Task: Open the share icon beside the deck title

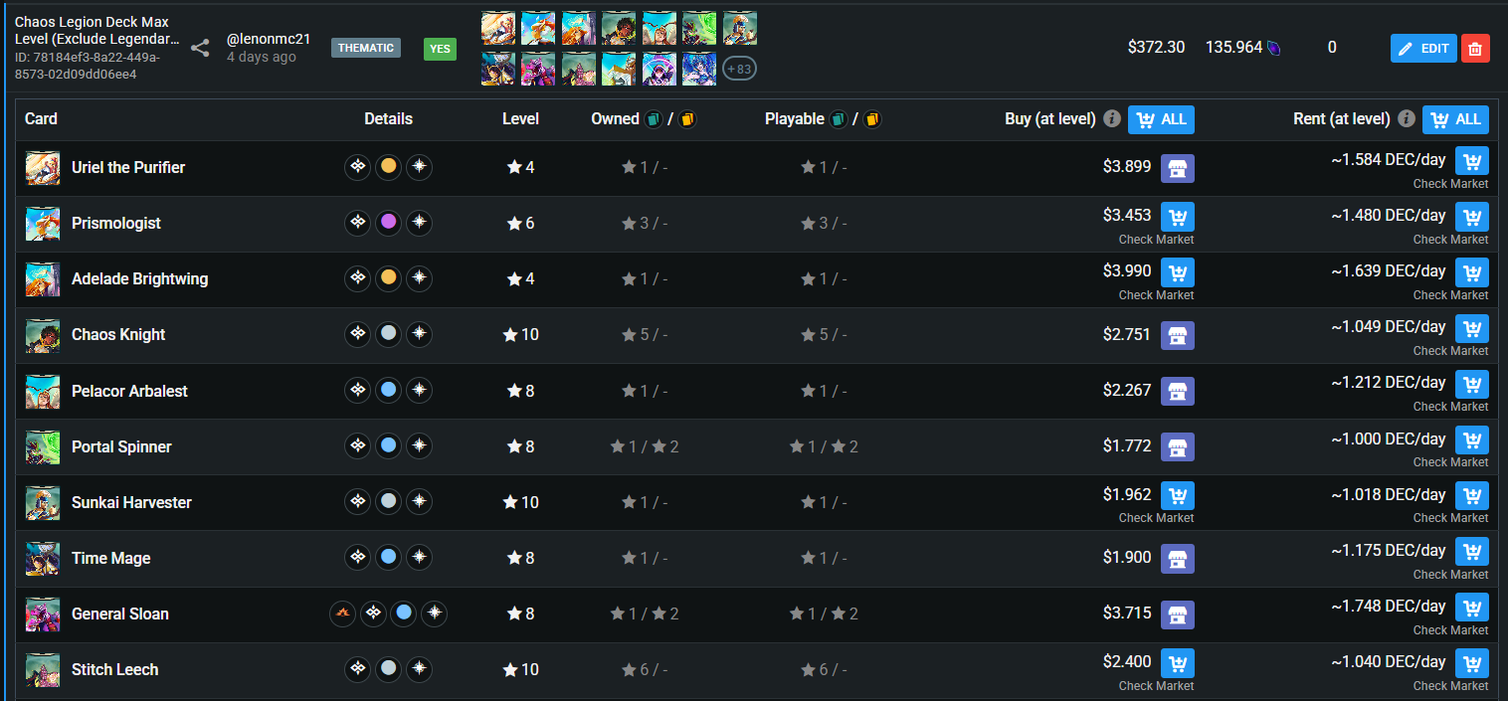Action: click(x=201, y=48)
